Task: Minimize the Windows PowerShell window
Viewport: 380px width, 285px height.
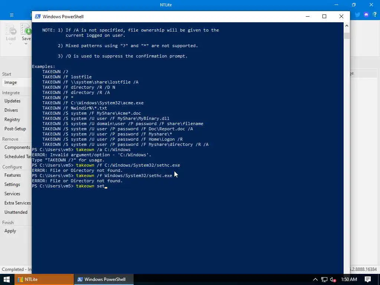Action: pos(308,16)
